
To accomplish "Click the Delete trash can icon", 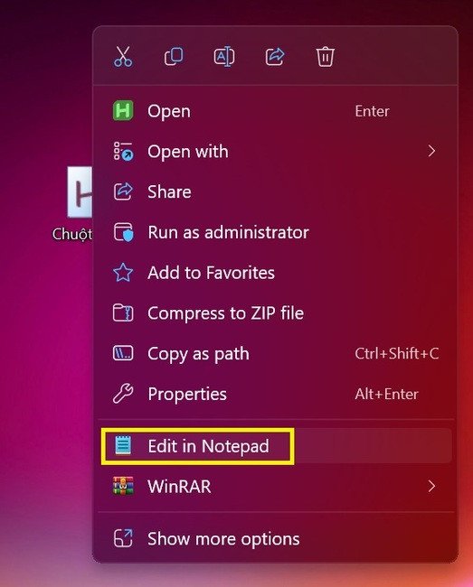I will click(x=325, y=57).
